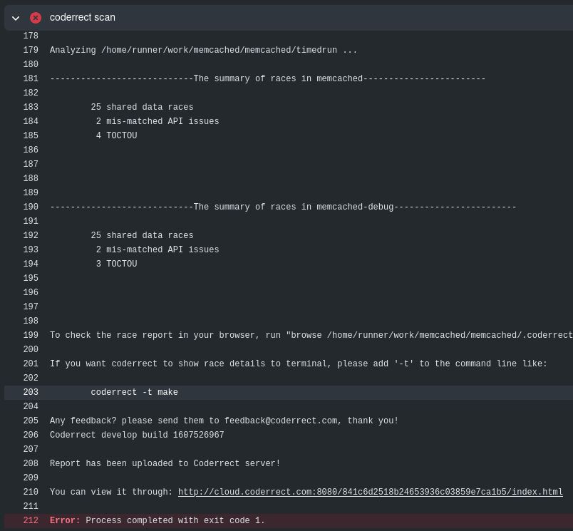Open the cloud.coderrect.com report link
Image resolution: width=573 pixels, height=531 pixels.
(370, 492)
